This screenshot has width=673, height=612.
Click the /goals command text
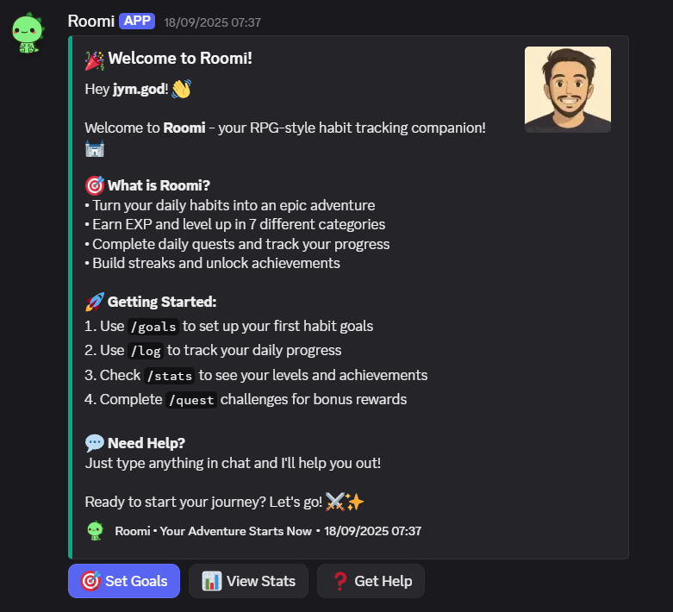(x=153, y=327)
